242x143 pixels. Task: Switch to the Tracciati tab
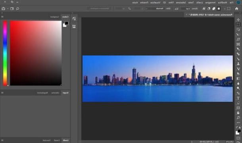click(46, 140)
